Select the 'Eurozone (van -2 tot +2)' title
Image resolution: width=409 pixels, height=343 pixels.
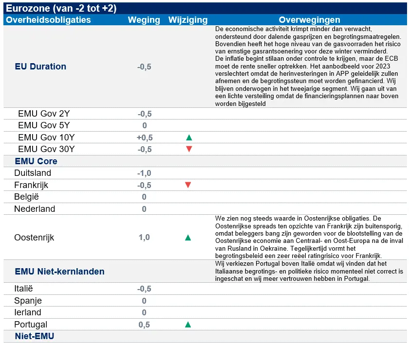click(x=61, y=8)
